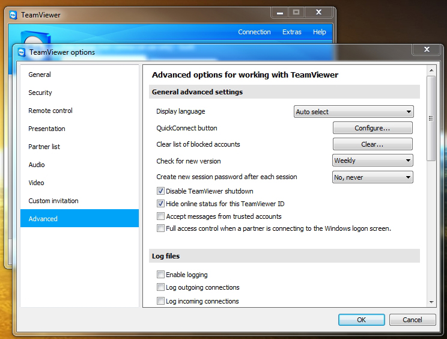Viewport: 447px width, 339px height.
Task: Check Log incoming connections
Action: coord(160,301)
